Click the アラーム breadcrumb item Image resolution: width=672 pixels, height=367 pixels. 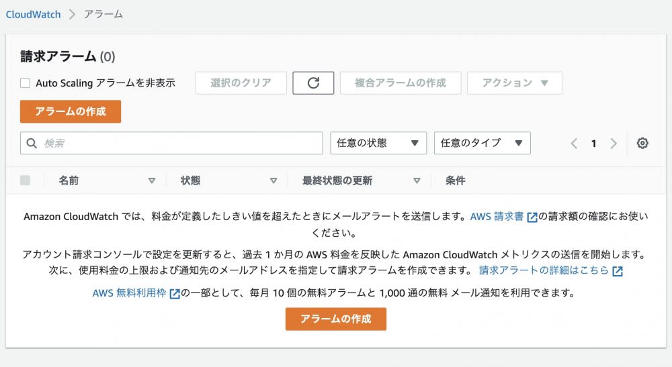pyautogui.click(x=103, y=15)
